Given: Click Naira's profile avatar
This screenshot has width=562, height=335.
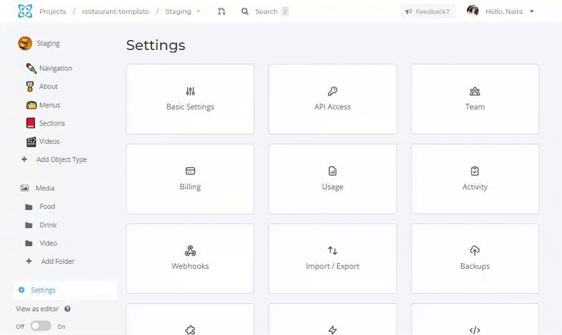Looking at the screenshot, I should click(x=472, y=11).
